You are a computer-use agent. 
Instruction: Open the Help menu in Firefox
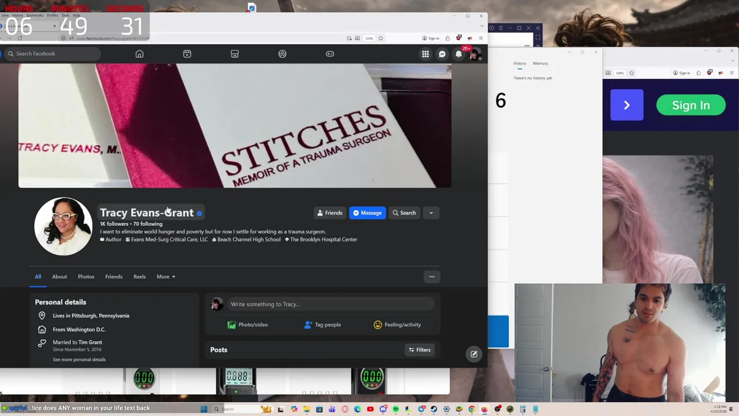(76, 15)
